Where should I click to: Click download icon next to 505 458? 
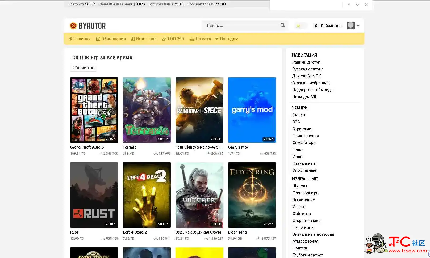coord(103,239)
